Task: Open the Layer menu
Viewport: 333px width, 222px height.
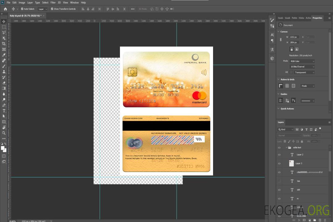Action: click(30, 2)
